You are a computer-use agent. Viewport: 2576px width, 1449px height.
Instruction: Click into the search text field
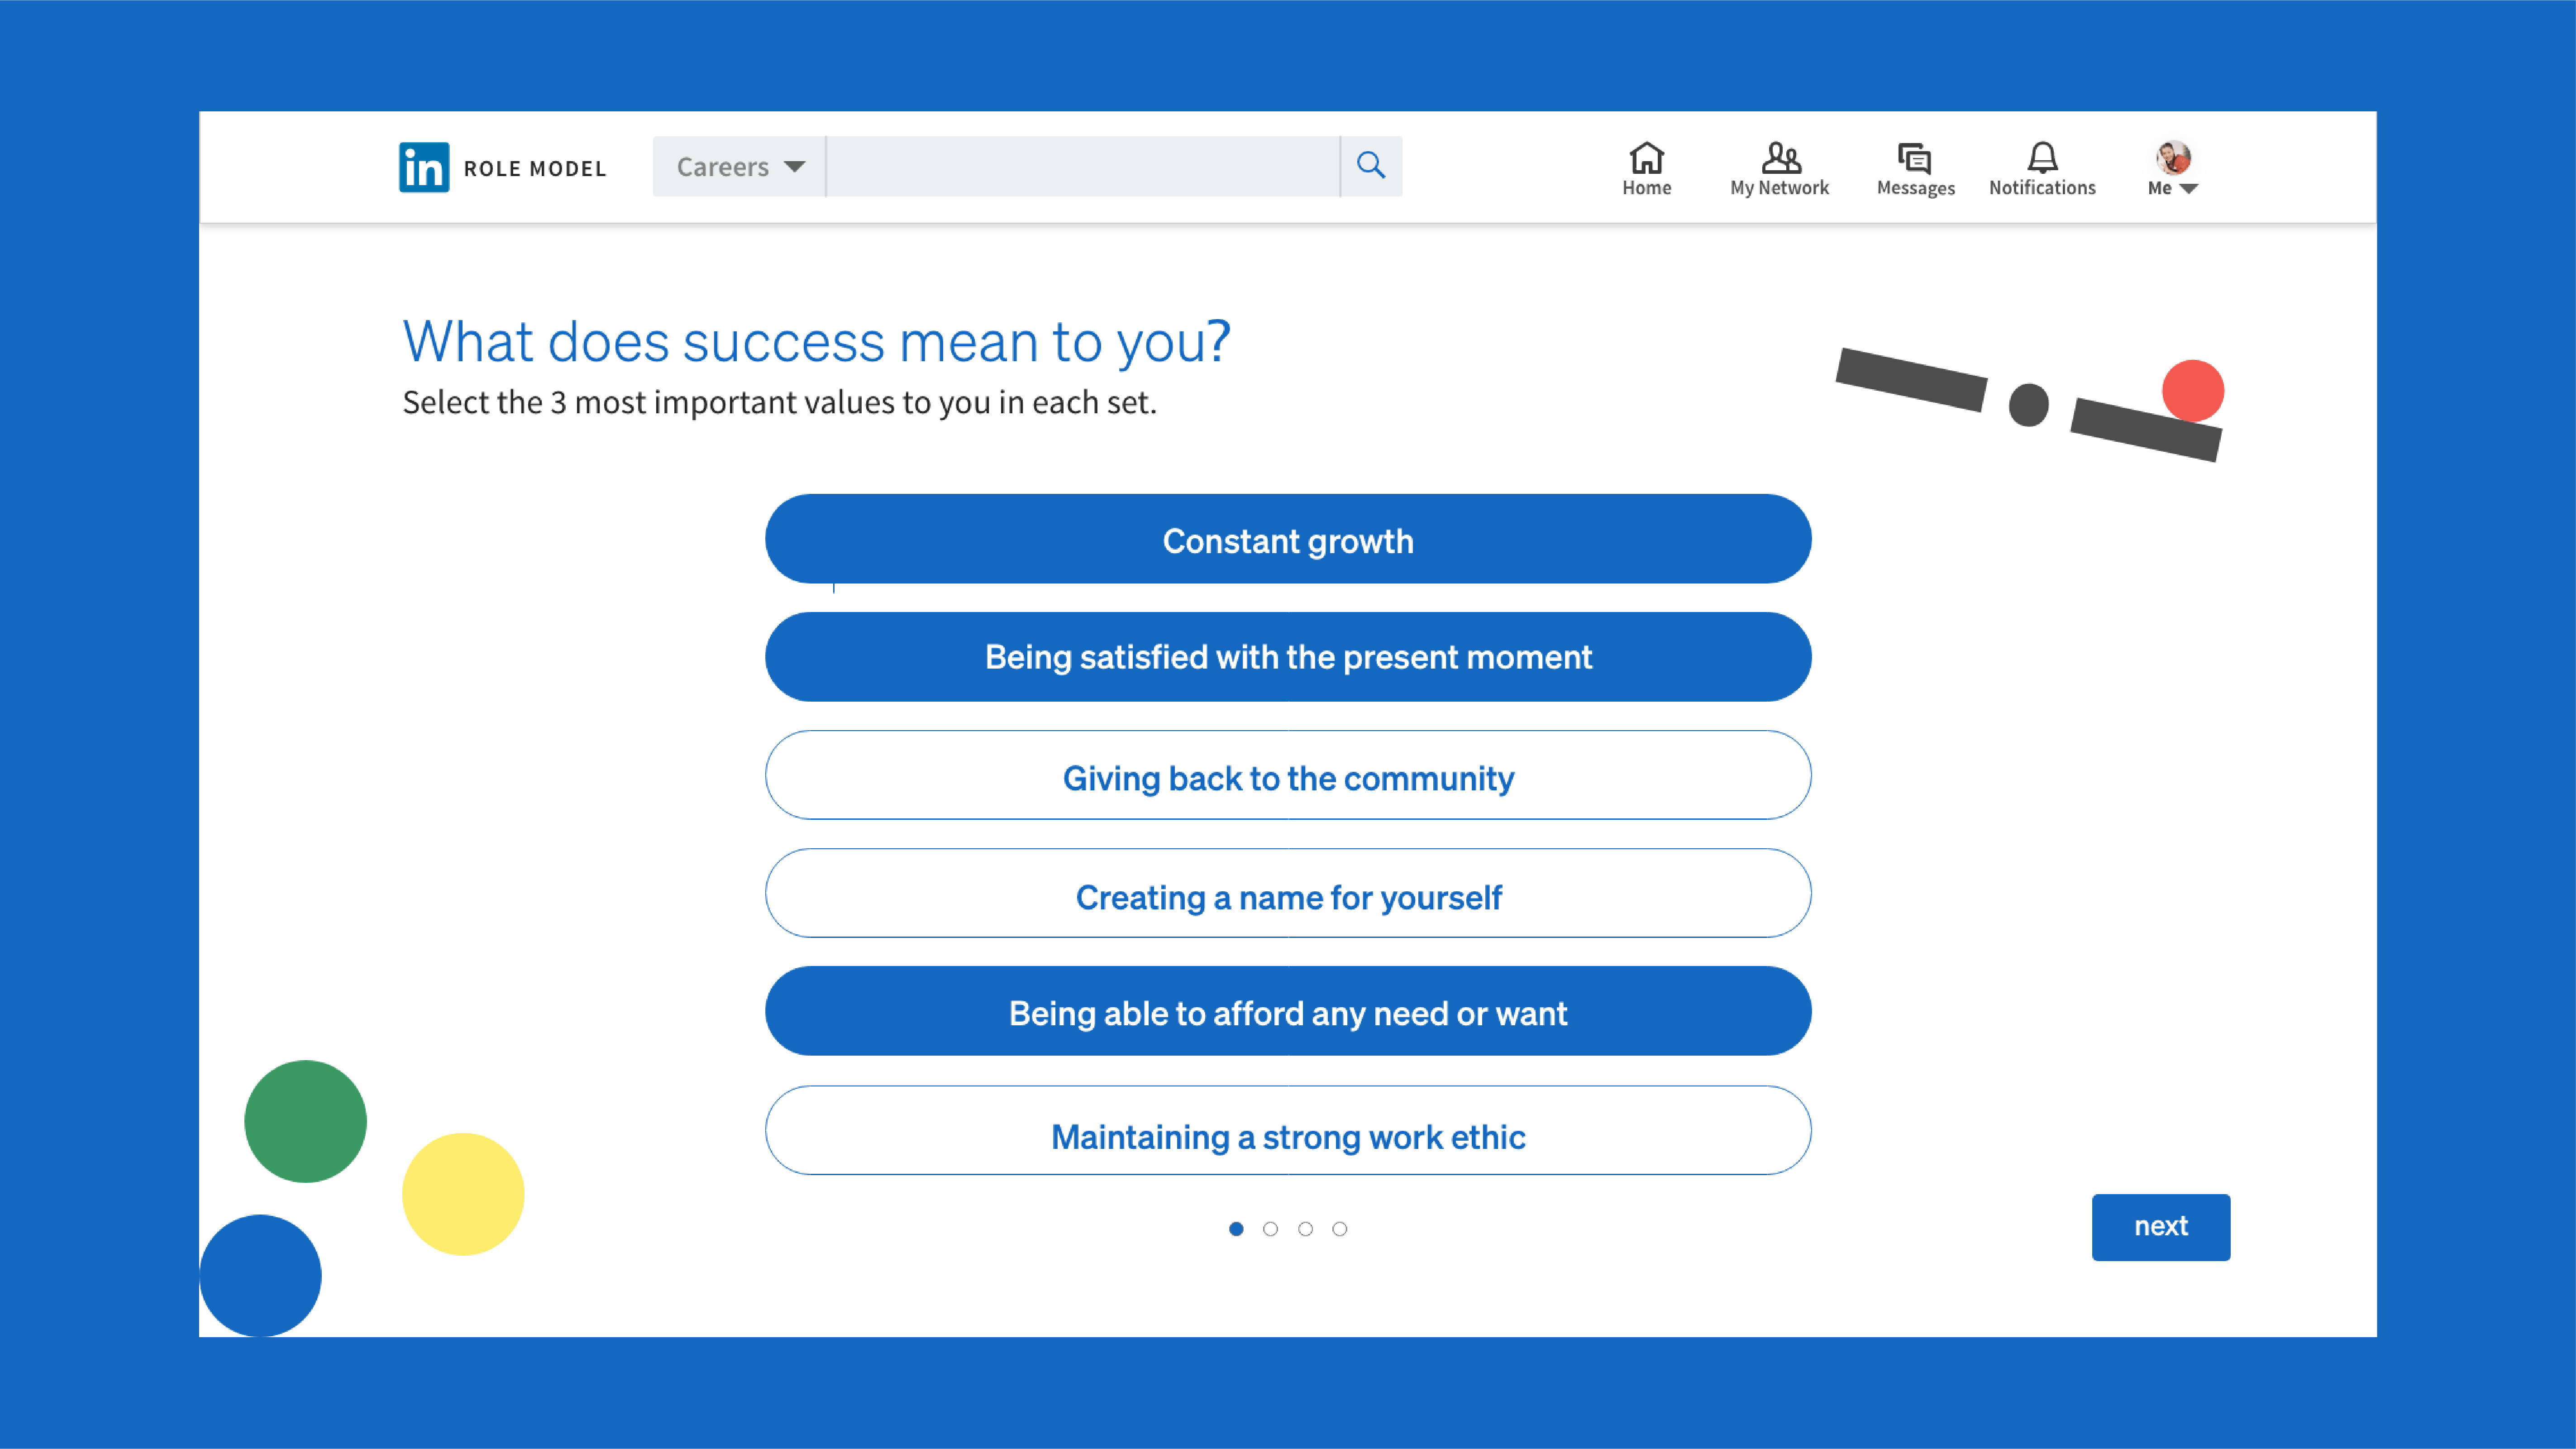[x=1083, y=166]
